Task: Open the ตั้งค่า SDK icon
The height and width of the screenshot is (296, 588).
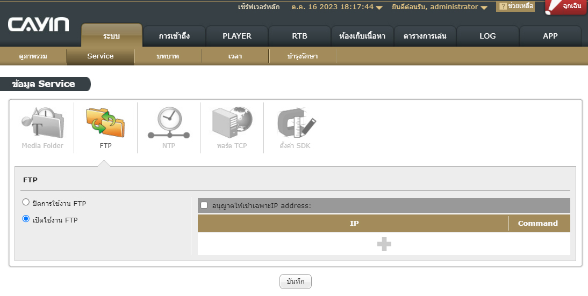Action: [x=296, y=122]
